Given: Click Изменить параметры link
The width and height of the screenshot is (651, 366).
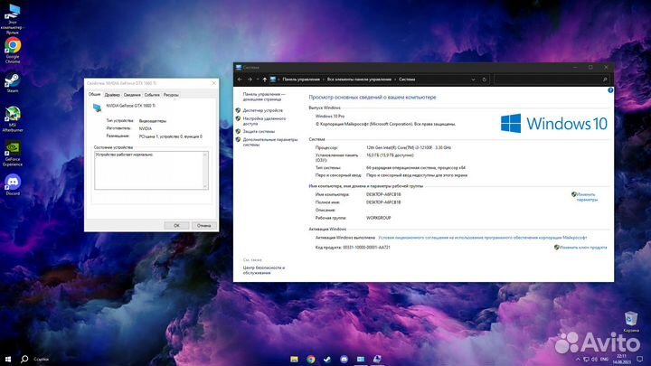Looking at the screenshot, I should 587,197.
